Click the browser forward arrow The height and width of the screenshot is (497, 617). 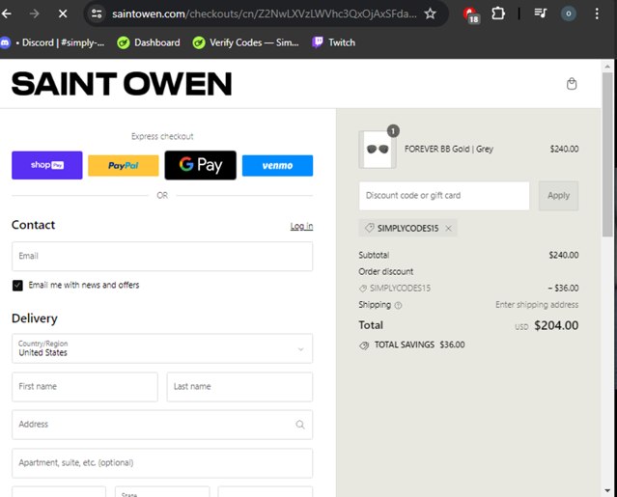(35, 14)
